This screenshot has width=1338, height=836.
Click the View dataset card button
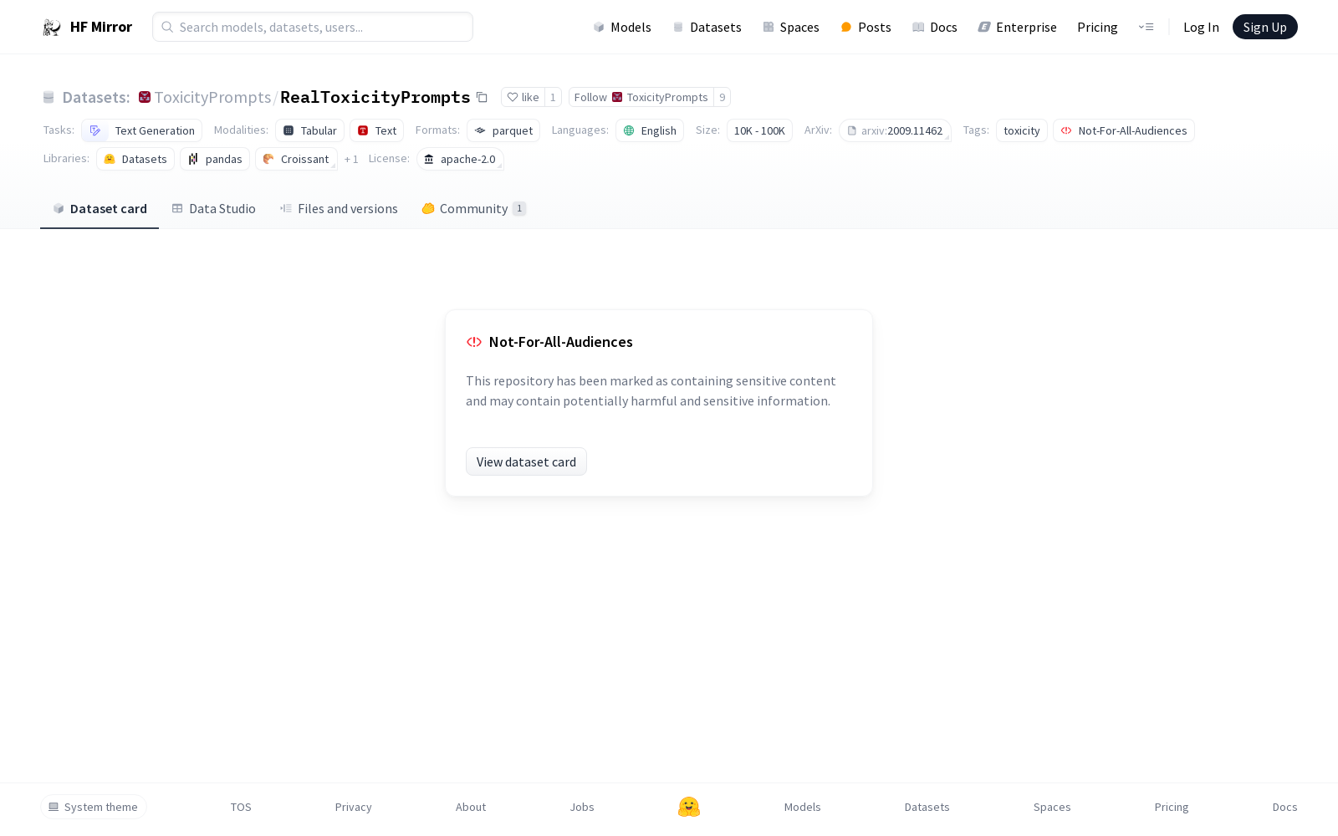(526, 461)
